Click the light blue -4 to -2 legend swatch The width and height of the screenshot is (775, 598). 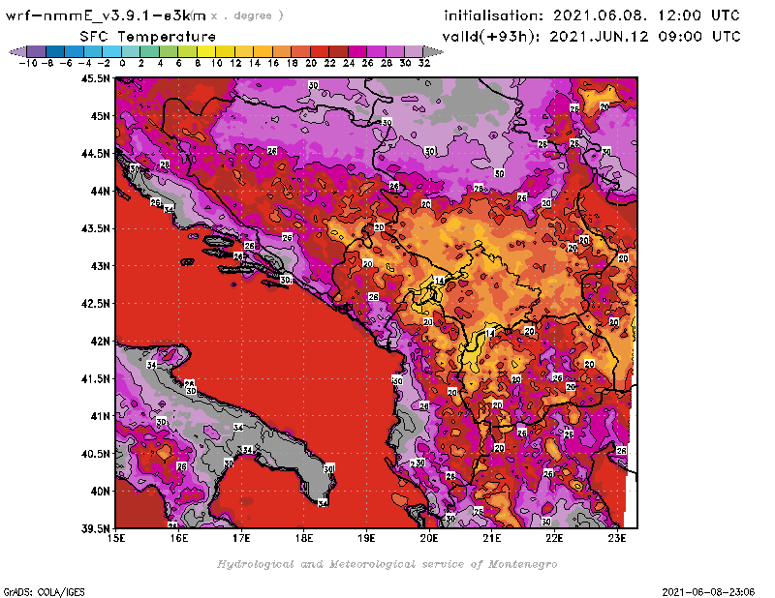(93, 51)
